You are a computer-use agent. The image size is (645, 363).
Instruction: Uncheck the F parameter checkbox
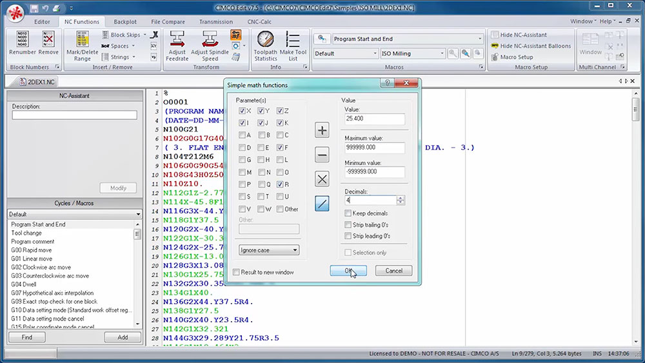click(280, 147)
